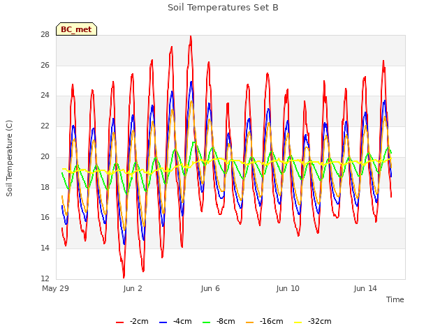Click the 16 y-axis tick label
The width and height of the screenshot is (447, 335).
pos(45,218)
